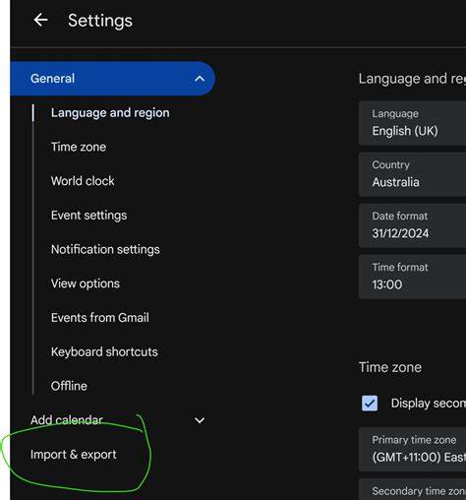Viewport: 466px width, 500px height.
Task: Open Time zone settings in sidebar
Action: click(x=79, y=147)
